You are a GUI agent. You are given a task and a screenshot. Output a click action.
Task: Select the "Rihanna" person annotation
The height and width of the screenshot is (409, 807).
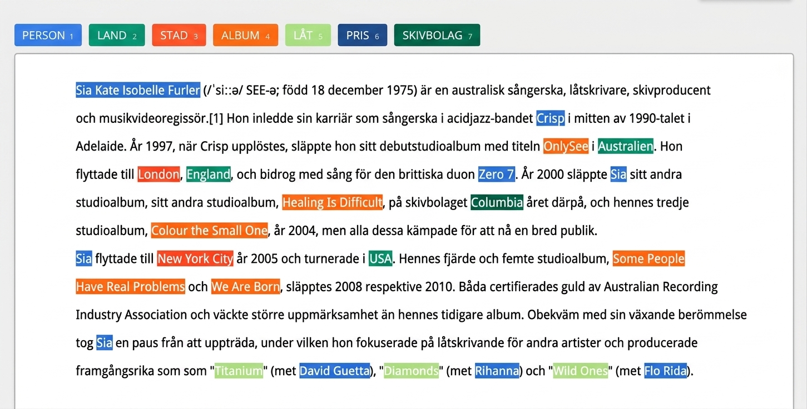[x=497, y=371]
